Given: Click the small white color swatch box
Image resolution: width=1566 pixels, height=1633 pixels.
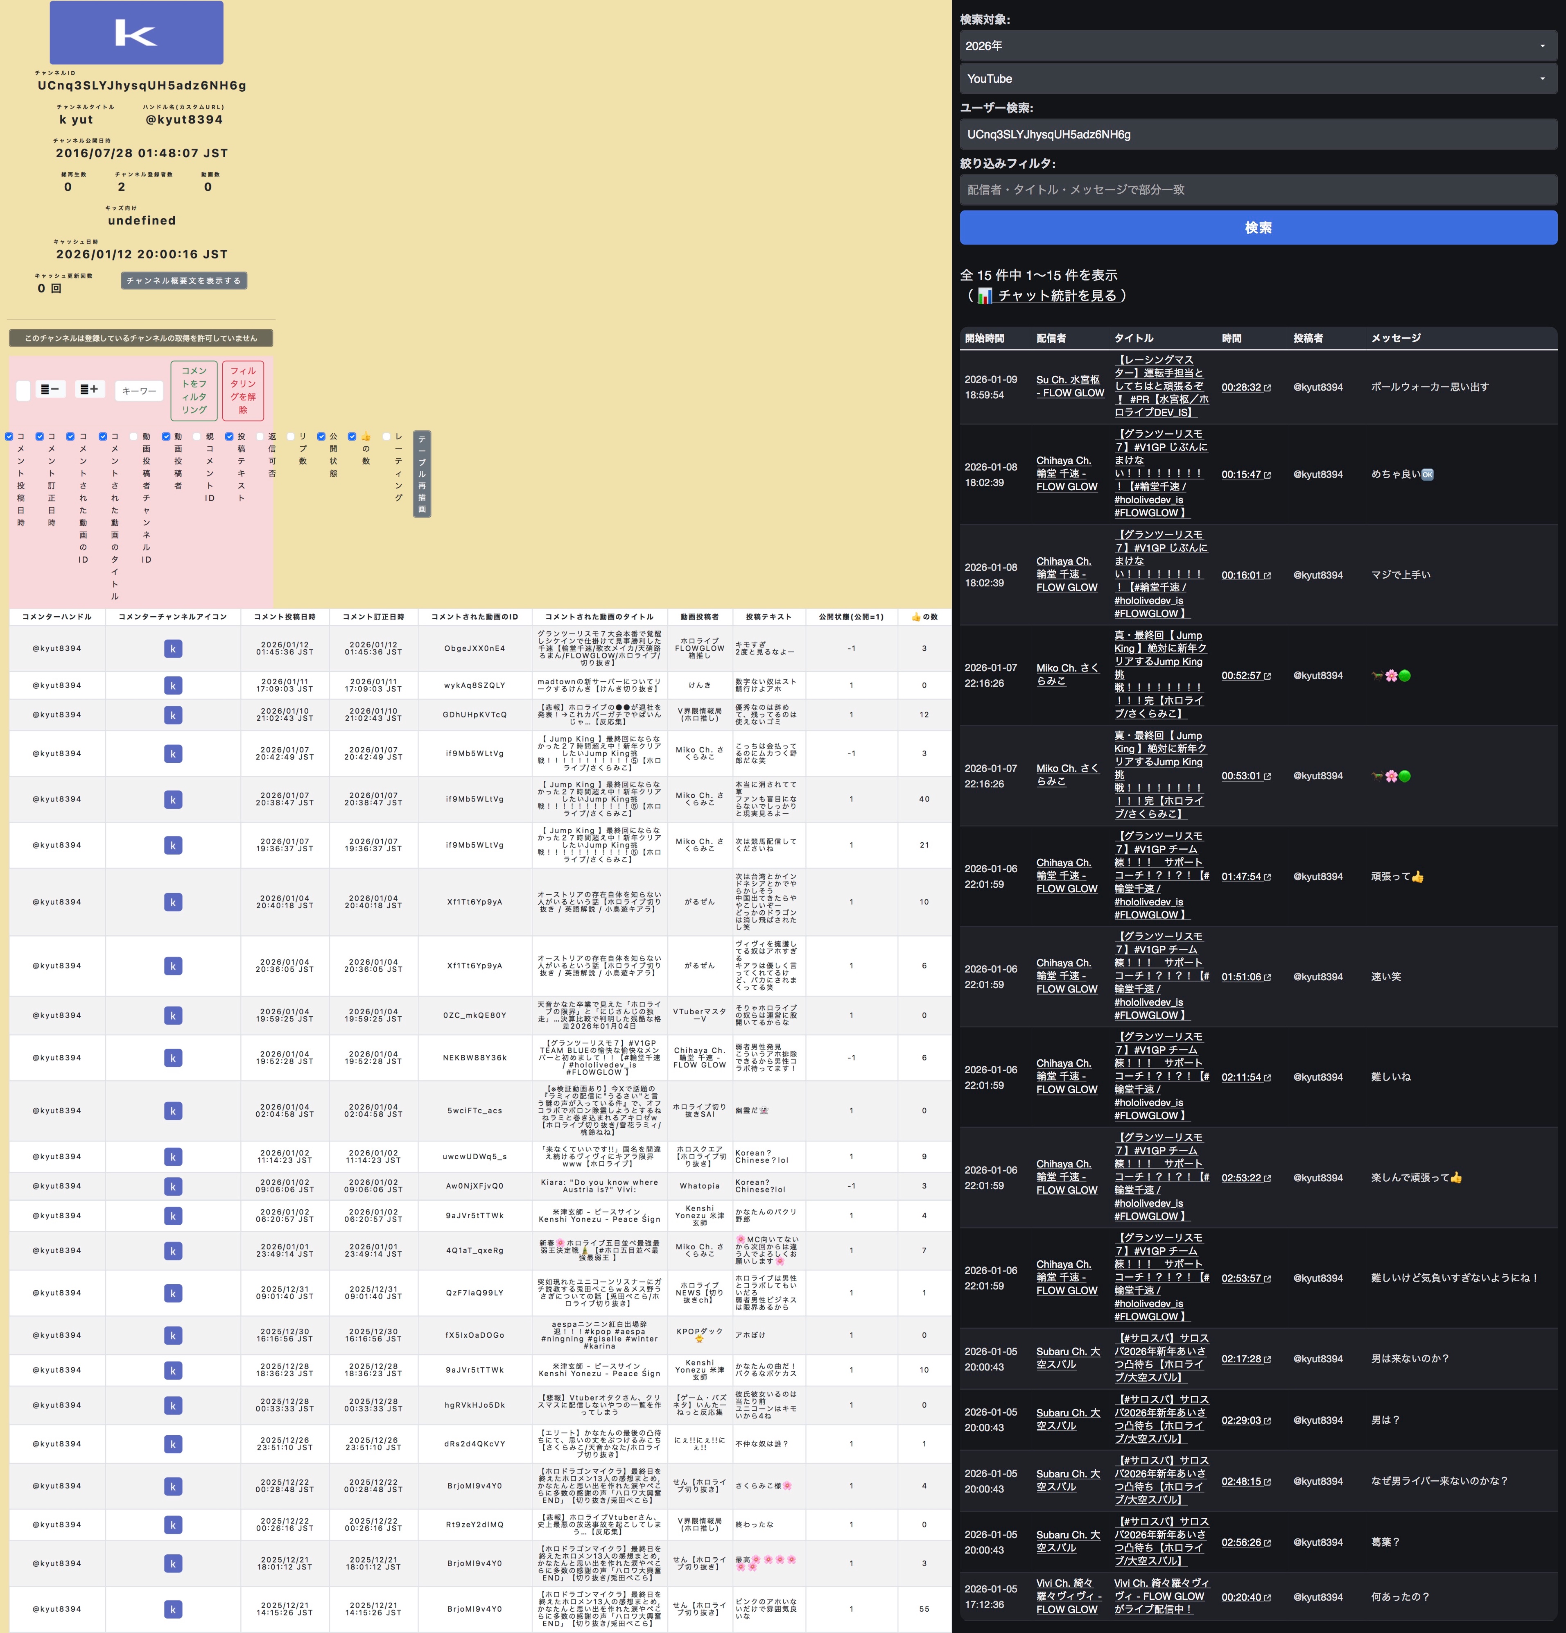Looking at the screenshot, I should click(23, 391).
